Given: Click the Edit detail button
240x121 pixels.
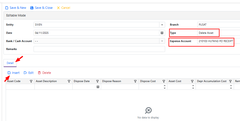Looking at the screenshot, I should point(29,73).
